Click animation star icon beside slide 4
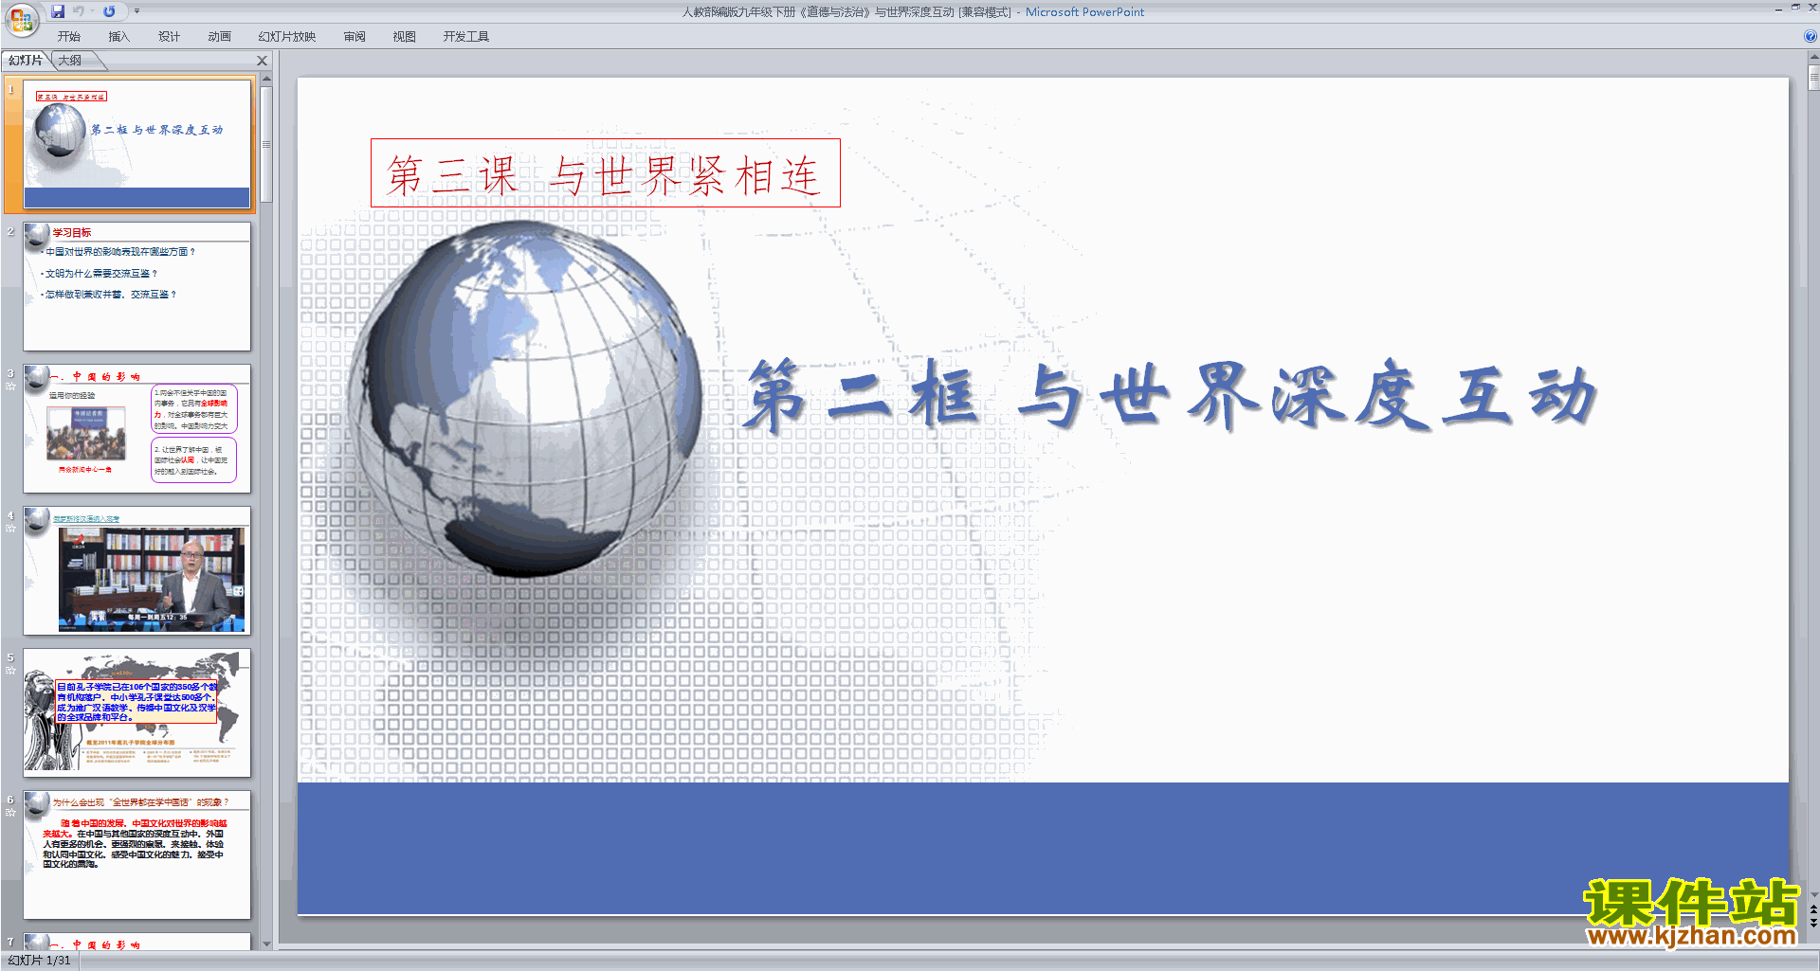The height and width of the screenshot is (971, 1820). (x=10, y=529)
